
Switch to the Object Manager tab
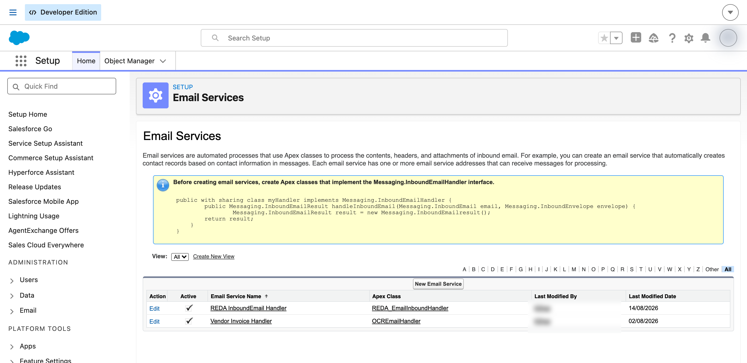point(129,61)
